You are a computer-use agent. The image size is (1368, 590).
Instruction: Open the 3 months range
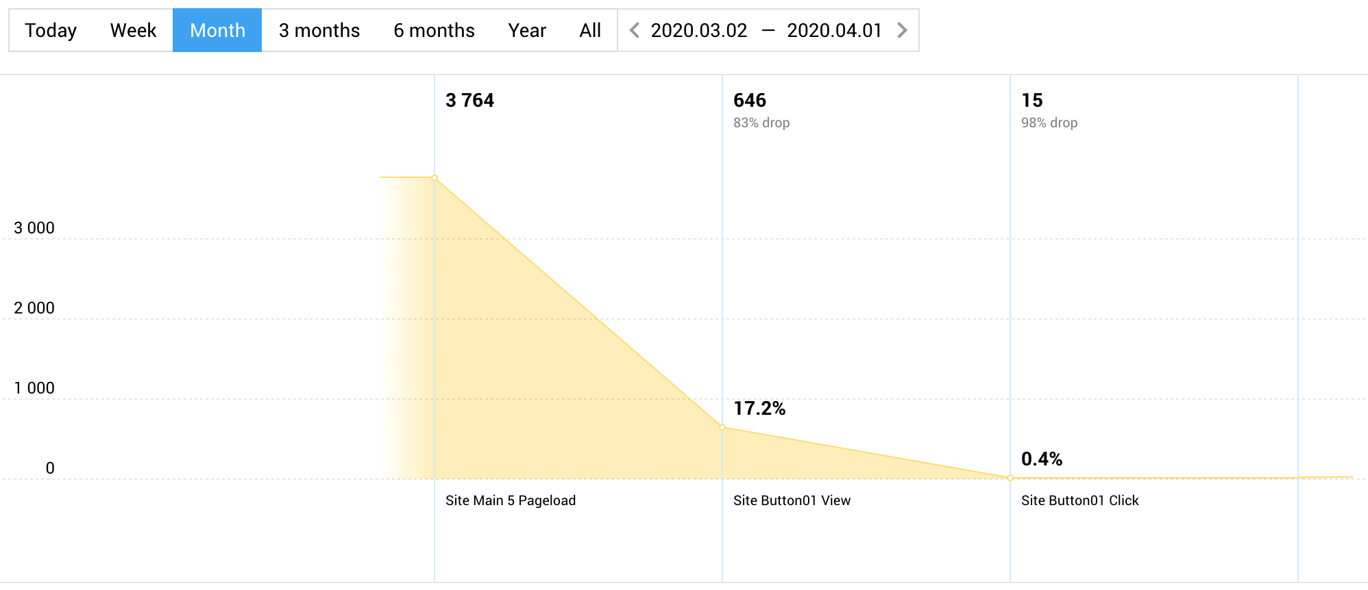coord(319,30)
